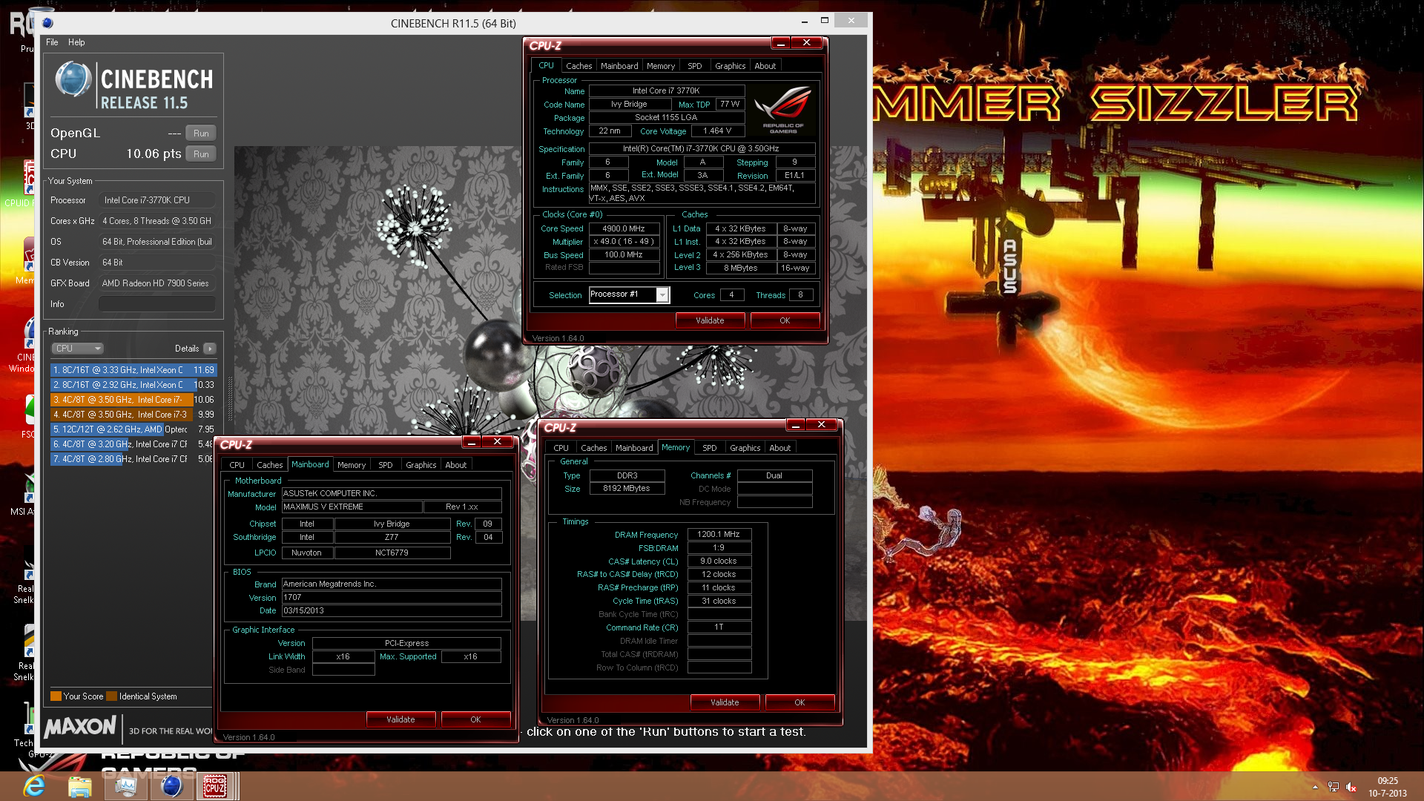
Task: Open Mainboard tab in Memory CPU-Z window
Action: 634,448
